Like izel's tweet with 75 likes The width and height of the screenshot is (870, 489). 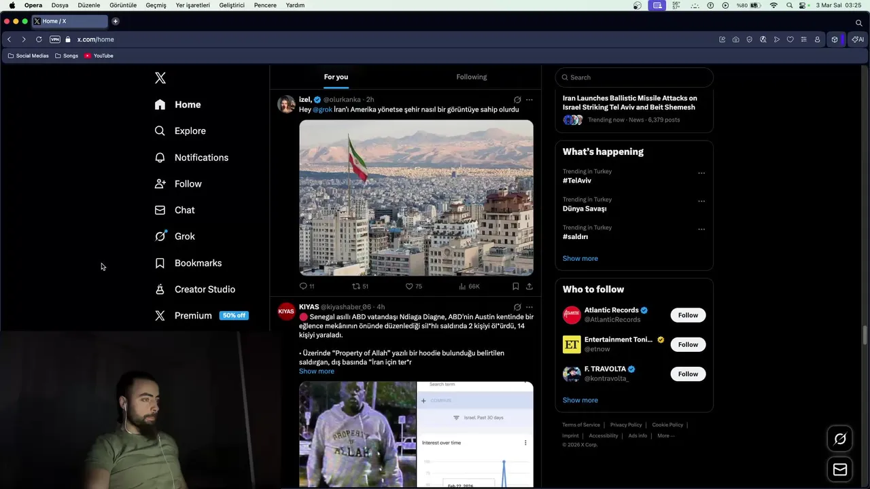click(x=414, y=287)
